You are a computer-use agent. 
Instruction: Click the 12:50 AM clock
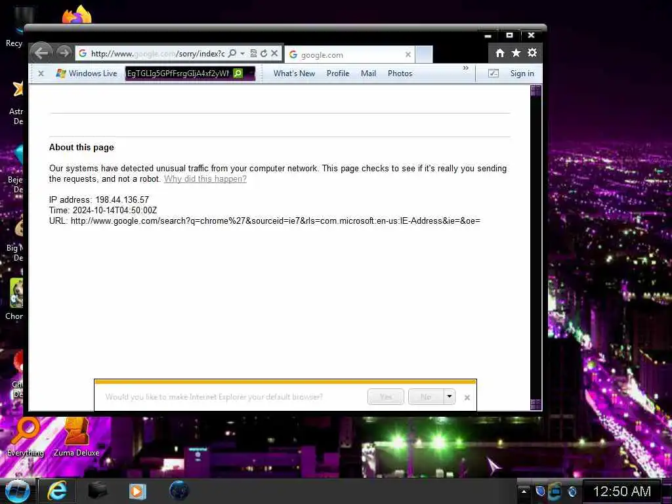click(622, 492)
